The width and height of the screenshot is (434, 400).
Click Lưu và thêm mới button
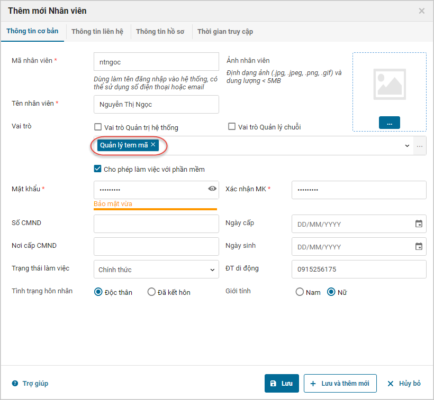[x=340, y=384]
